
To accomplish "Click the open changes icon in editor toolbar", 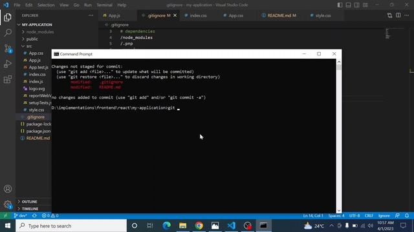I will 389,15.
